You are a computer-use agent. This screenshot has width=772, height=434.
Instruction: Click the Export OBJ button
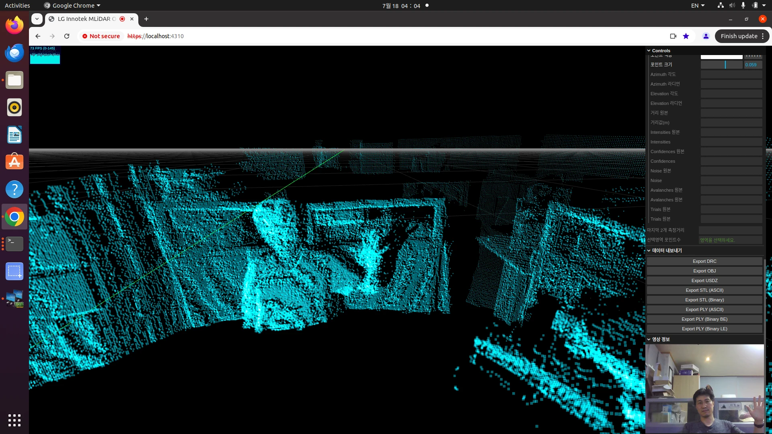705,271
